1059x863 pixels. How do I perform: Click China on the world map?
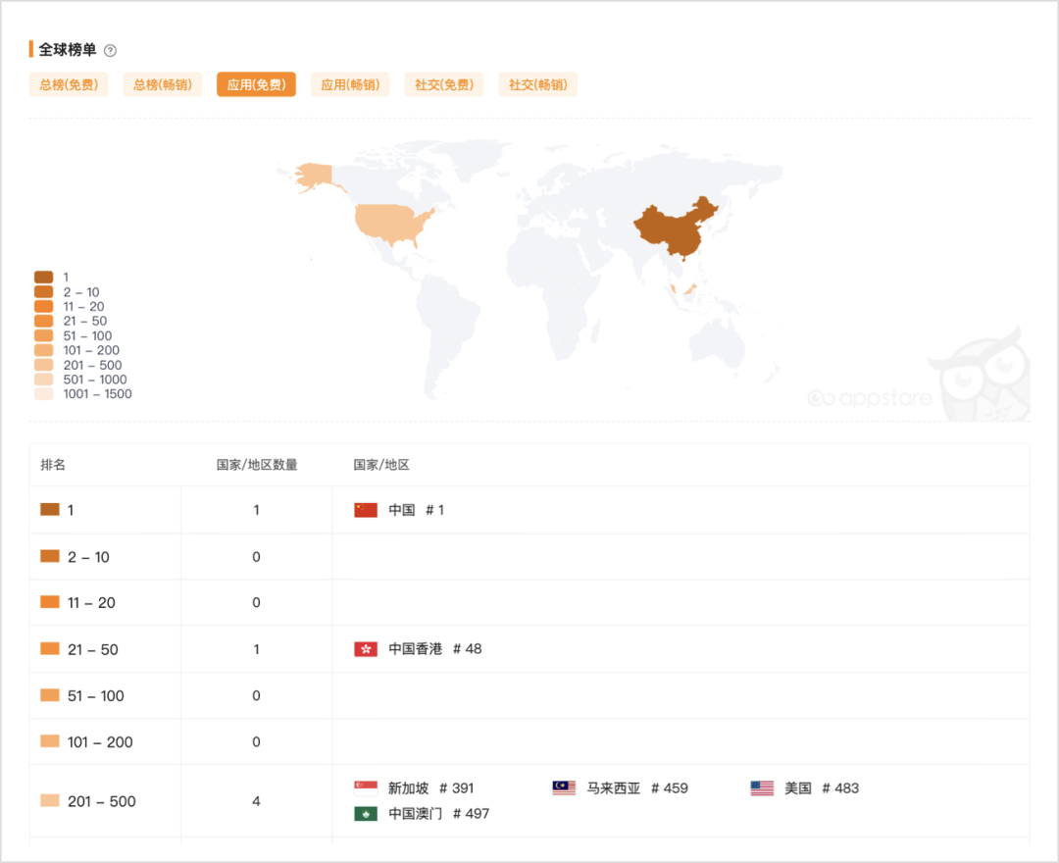coord(676,228)
